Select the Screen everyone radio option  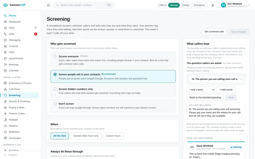click(55, 56)
